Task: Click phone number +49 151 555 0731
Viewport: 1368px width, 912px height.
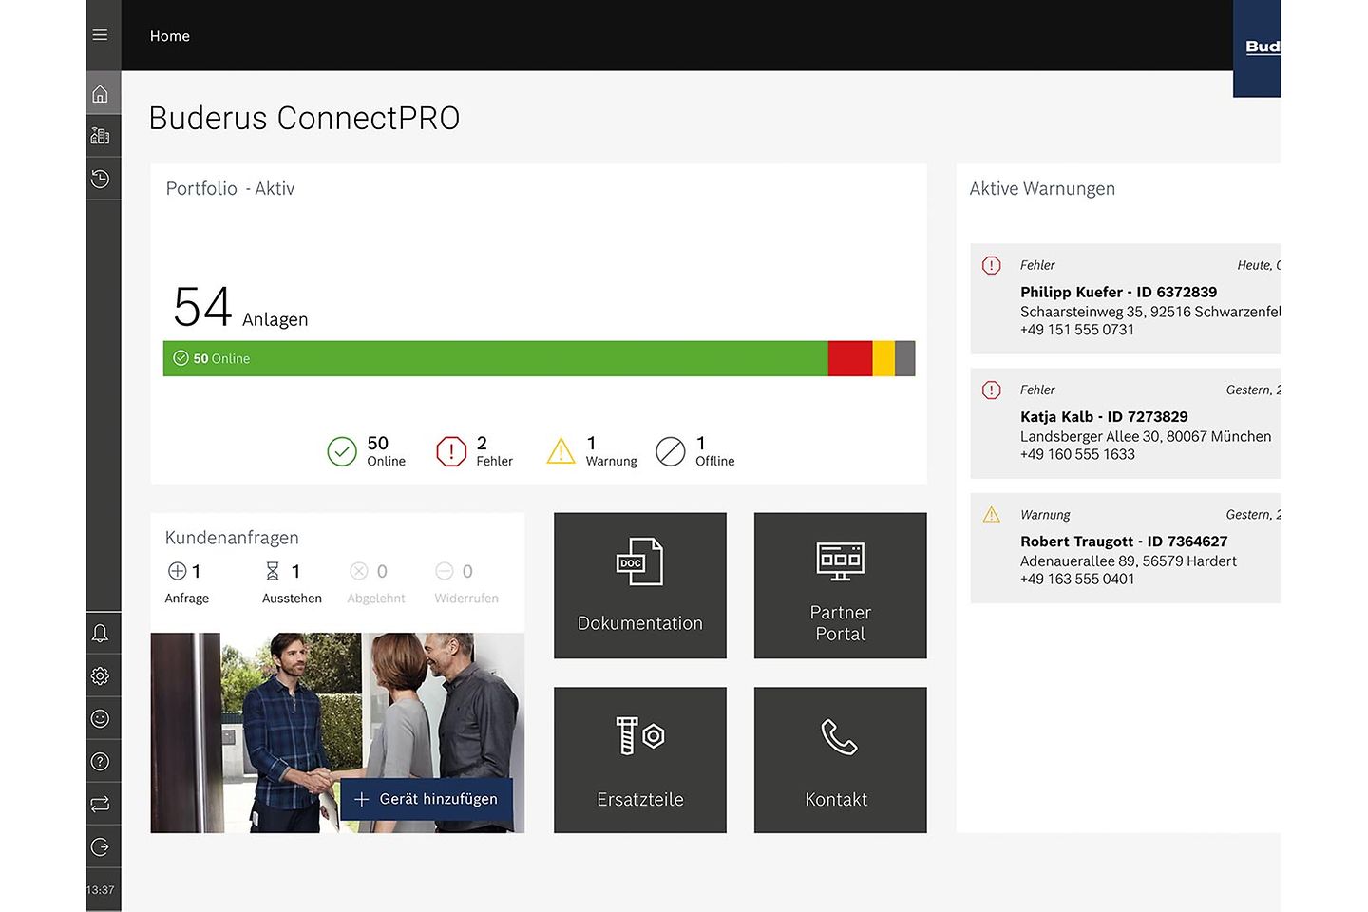Action: (x=1077, y=330)
